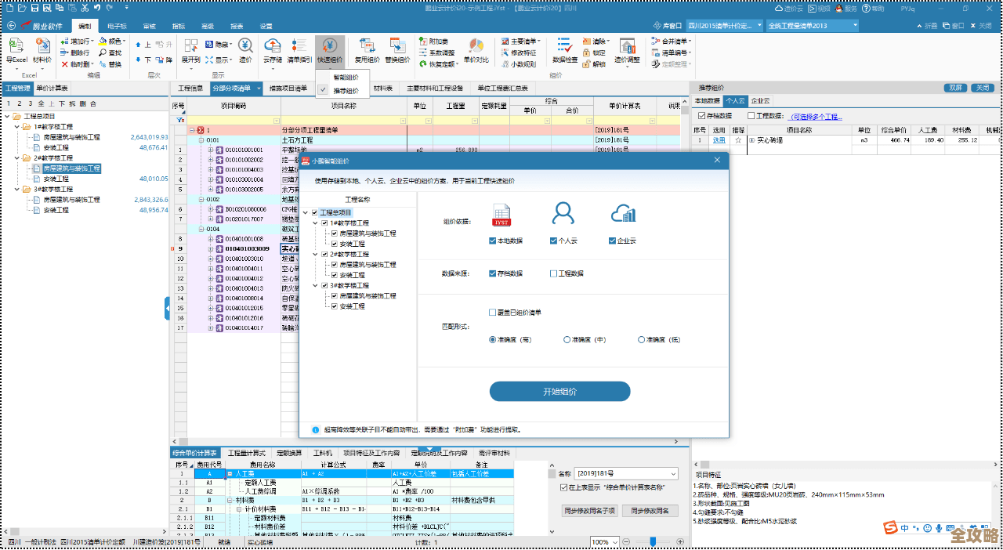
Task: Switch to the 电子标 ribbon tab
Action: pyautogui.click(x=117, y=26)
